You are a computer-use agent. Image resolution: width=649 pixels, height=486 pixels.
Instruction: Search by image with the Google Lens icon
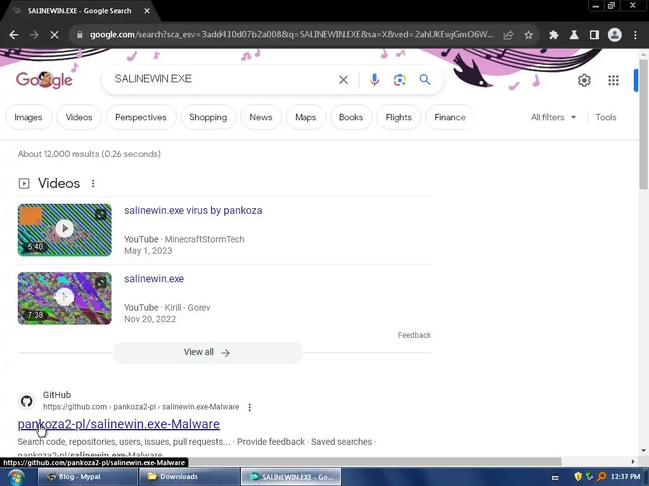pyautogui.click(x=399, y=80)
